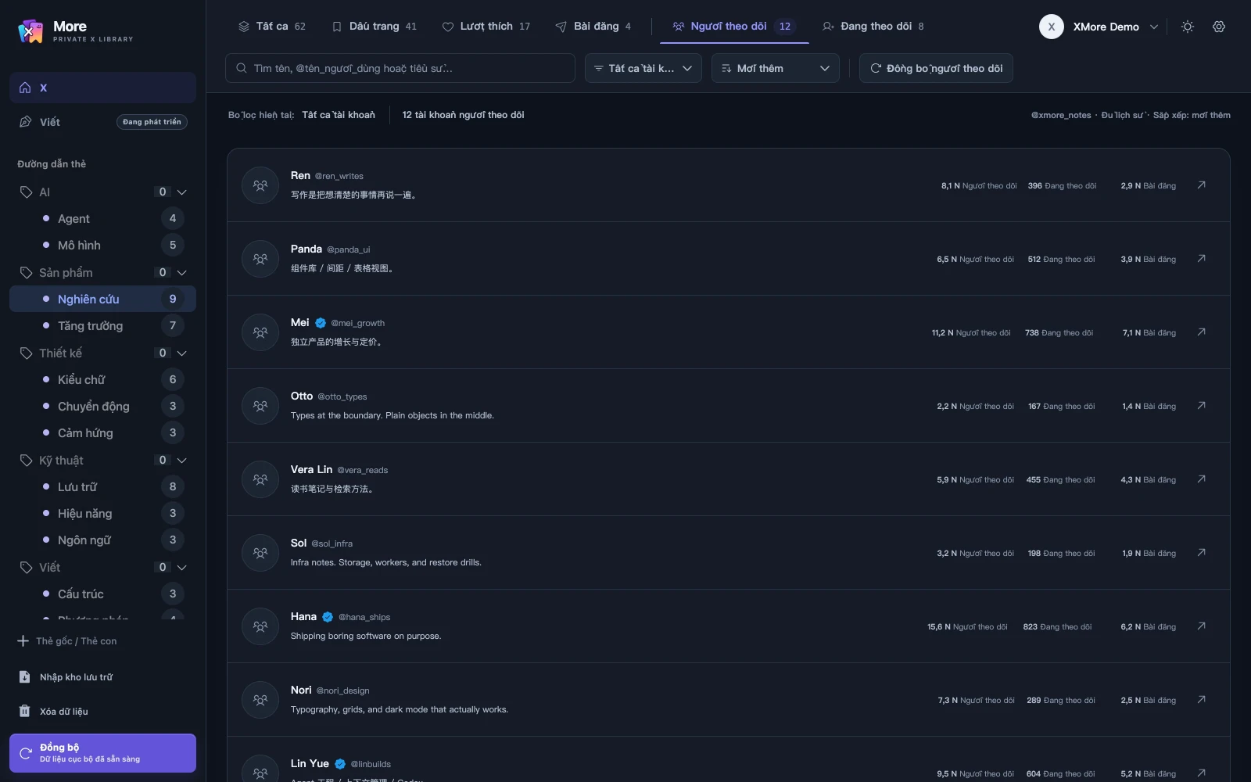Image resolution: width=1251 pixels, height=782 pixels.
Task: Click the XMore Demo avatar circle
Action: [1052, 27]
